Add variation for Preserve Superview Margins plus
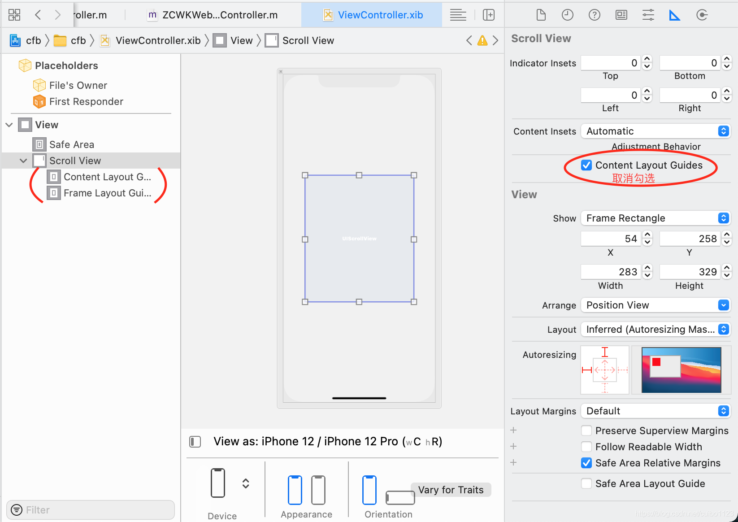This screenshot has height=522, width=738. tap(513, 430)
